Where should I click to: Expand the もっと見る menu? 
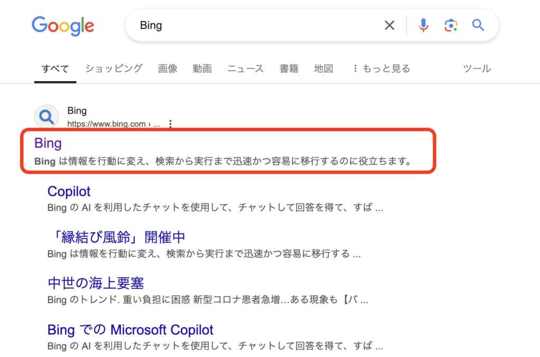click(381, 68)
